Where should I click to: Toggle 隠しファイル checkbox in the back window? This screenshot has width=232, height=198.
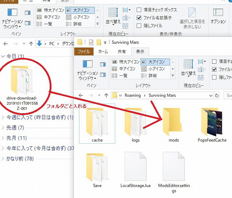pyautogui.click(x=139, y=26)
